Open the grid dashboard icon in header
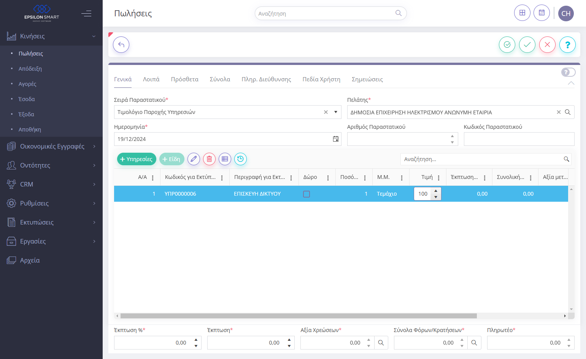This screenshot has height=359, width=586. coord(522,13)
